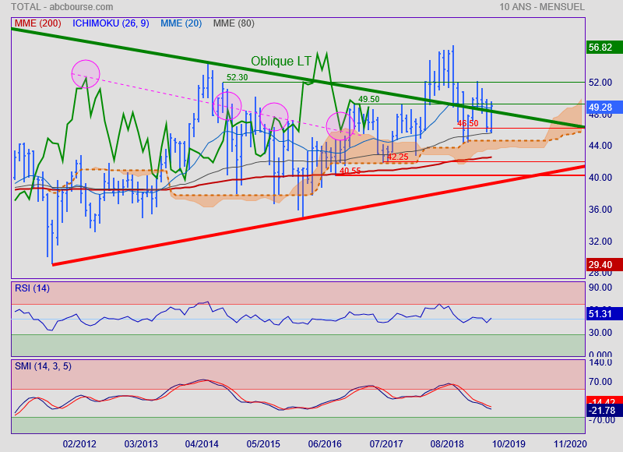The image size is (623, 452).
Task: Click the 52.30 resistance level label
Action: click(x=238, y=77)
